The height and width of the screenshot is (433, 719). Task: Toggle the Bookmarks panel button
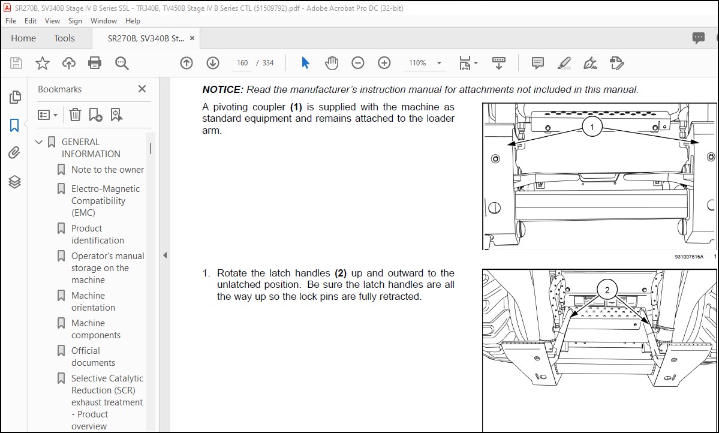coord(14,125)
